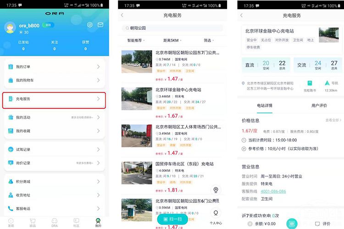Open the 筛选 filter dropdown
This screenshot has height=229, width=344.
(209, 40)
